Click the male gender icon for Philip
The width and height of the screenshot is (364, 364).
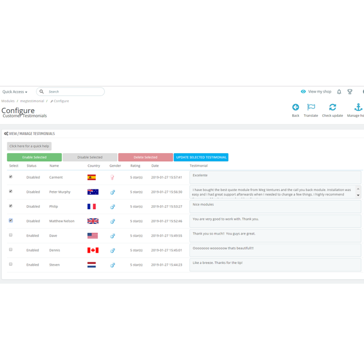pyautogui.click(x=112, y=207)
